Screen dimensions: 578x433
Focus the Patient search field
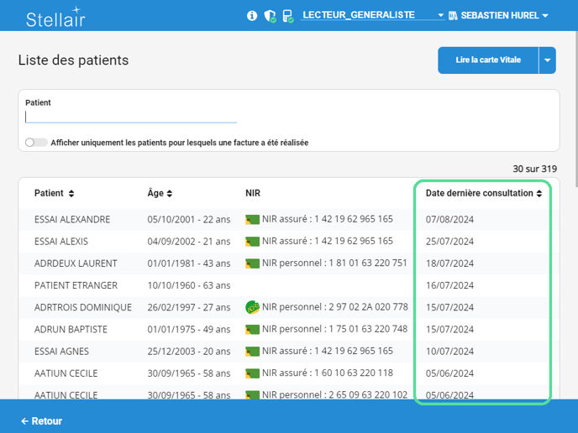tap(130, 117)
